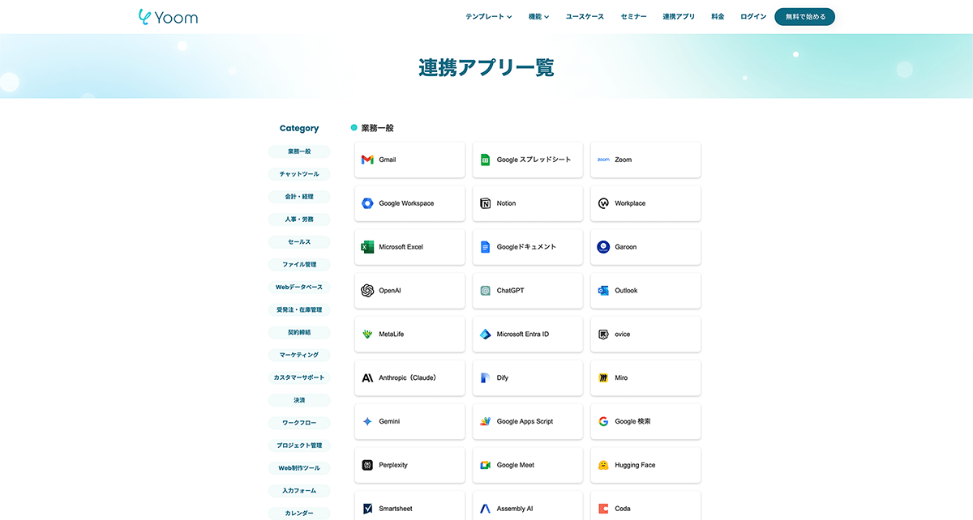Expand the 機能 dropdown menu
The width and height of the screenshot is (973, 520).
coord(538,15)
